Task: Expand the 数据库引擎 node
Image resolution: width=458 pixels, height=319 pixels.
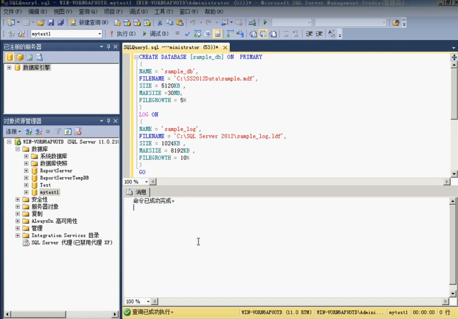Action: 9,68
